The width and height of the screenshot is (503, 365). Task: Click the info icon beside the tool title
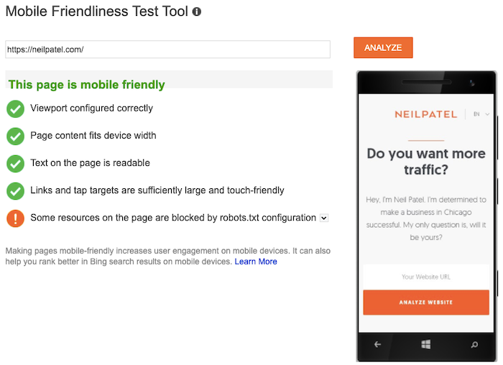tap(197, 12)
